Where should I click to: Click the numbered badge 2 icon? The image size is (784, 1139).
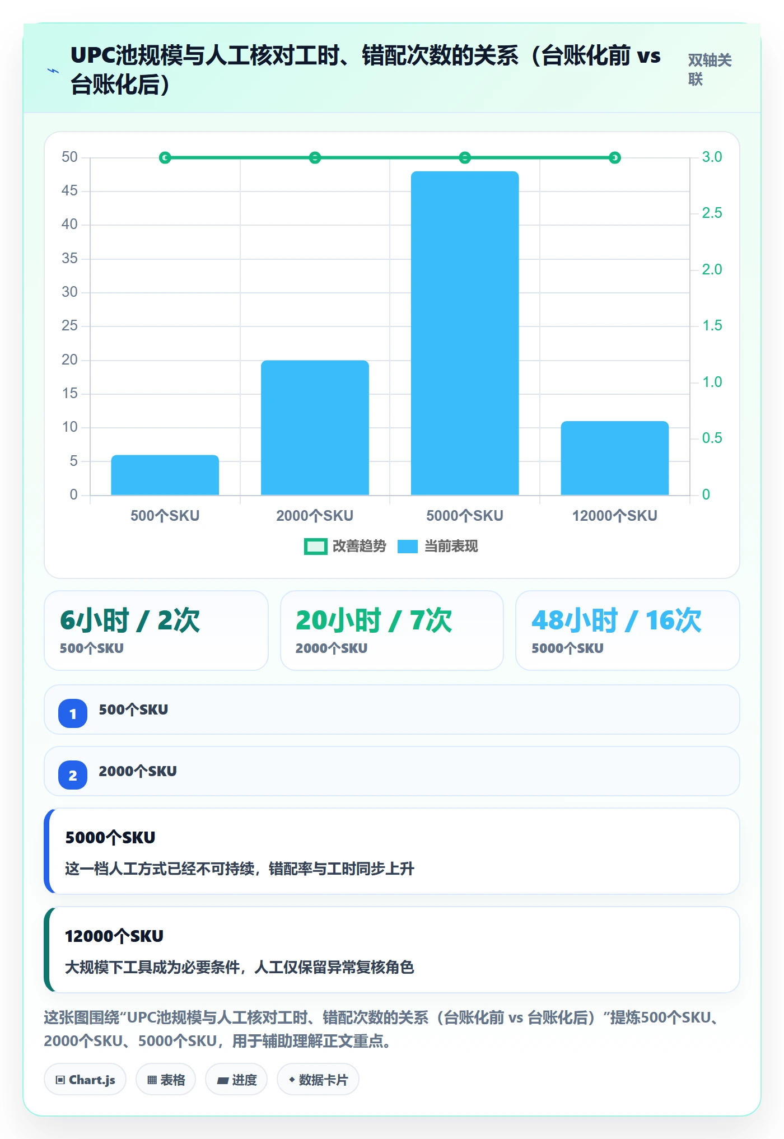73,775
